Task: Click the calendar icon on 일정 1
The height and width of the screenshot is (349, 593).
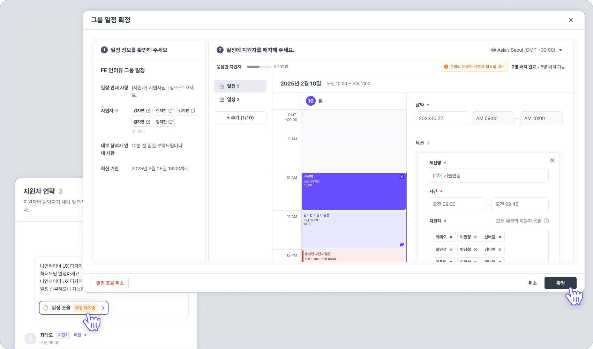Action: pyautogui.click(x=222, y=86)
